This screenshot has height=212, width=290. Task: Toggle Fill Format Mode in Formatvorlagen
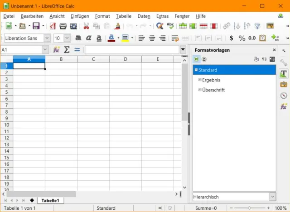(256, 59)
